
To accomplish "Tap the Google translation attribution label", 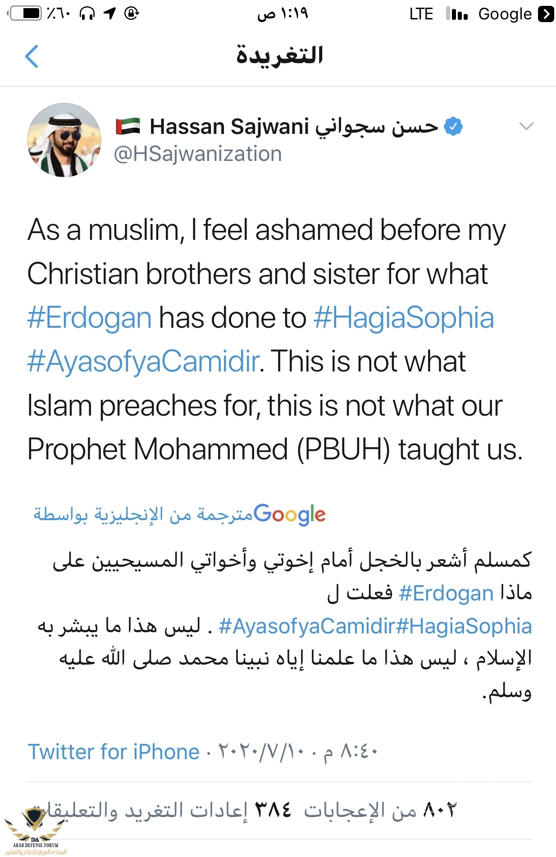I will click(x=179, y=514).
